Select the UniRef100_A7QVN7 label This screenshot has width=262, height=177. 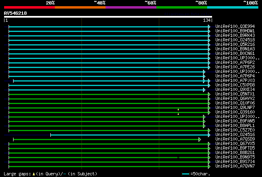pyautogui.click(x=235, y=166)
